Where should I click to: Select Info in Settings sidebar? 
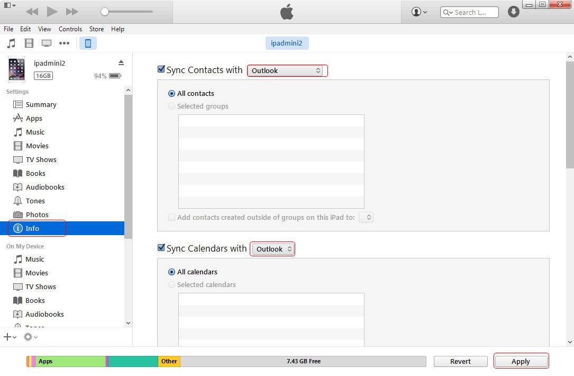(x=62, y=228)
